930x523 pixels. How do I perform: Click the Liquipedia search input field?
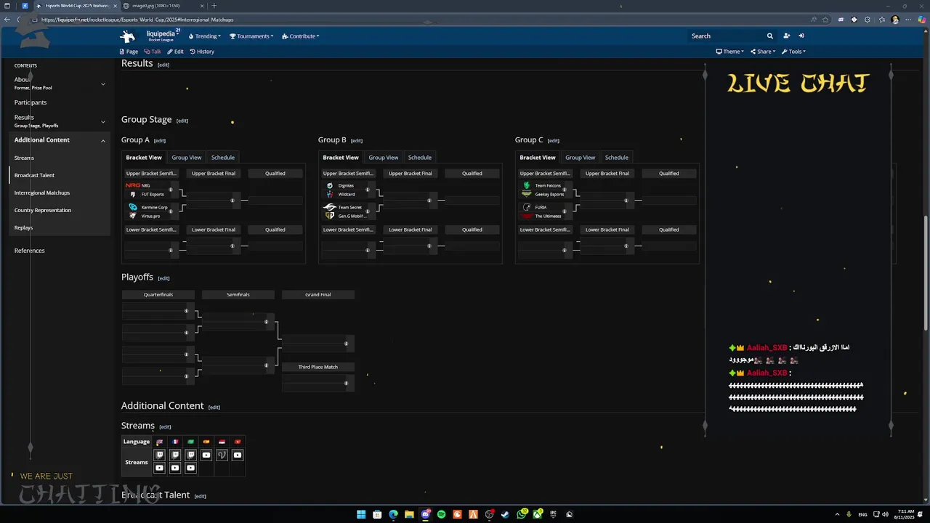(727, 36)
